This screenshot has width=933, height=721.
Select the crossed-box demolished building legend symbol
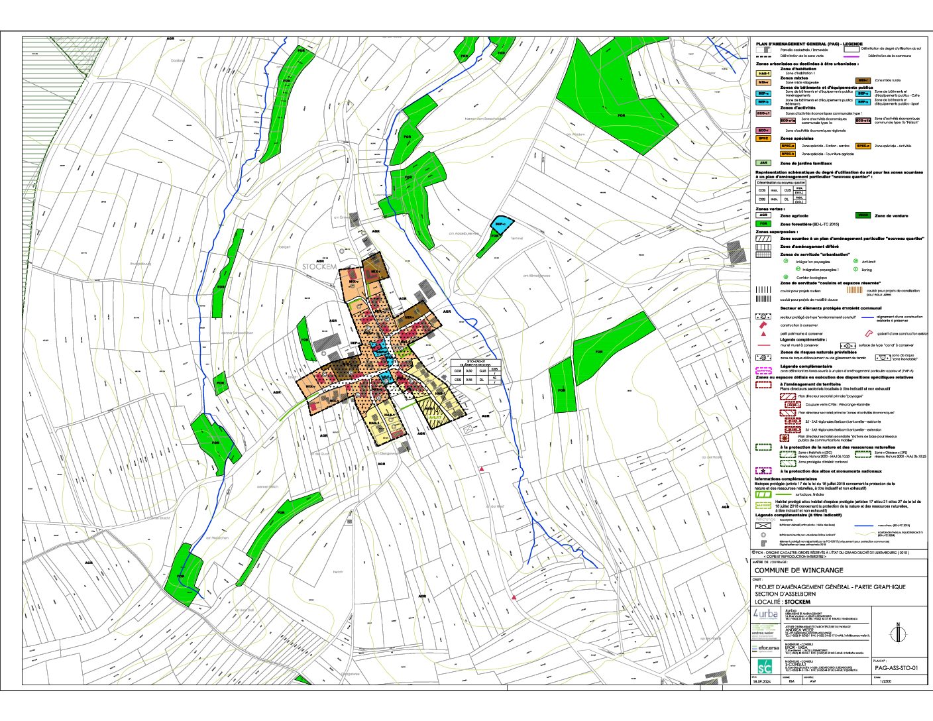[x=764, y=525]
